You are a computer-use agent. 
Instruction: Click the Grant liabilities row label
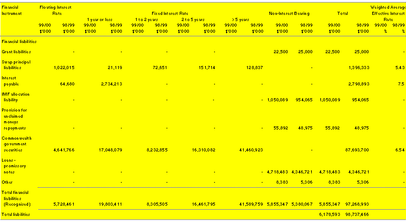pyautogui.click(x=16, y=52)
